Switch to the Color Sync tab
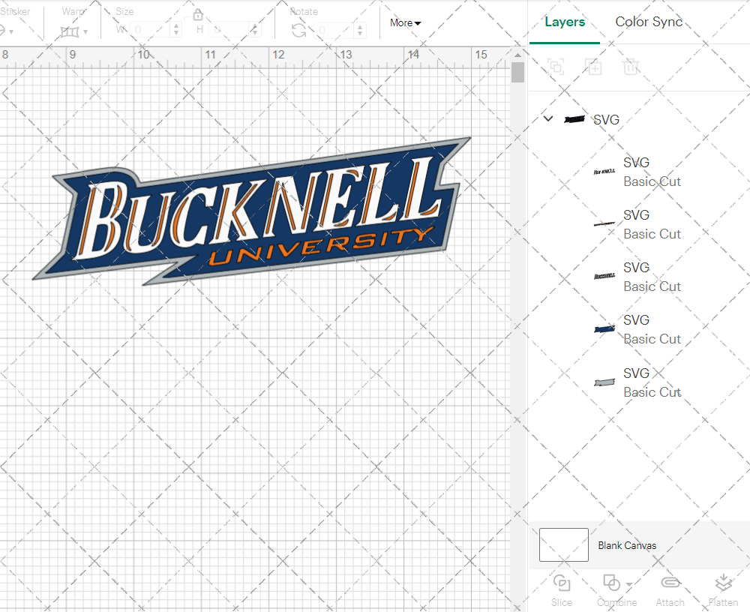This screenshot has height=612, width=750. [x=648, y=22]
